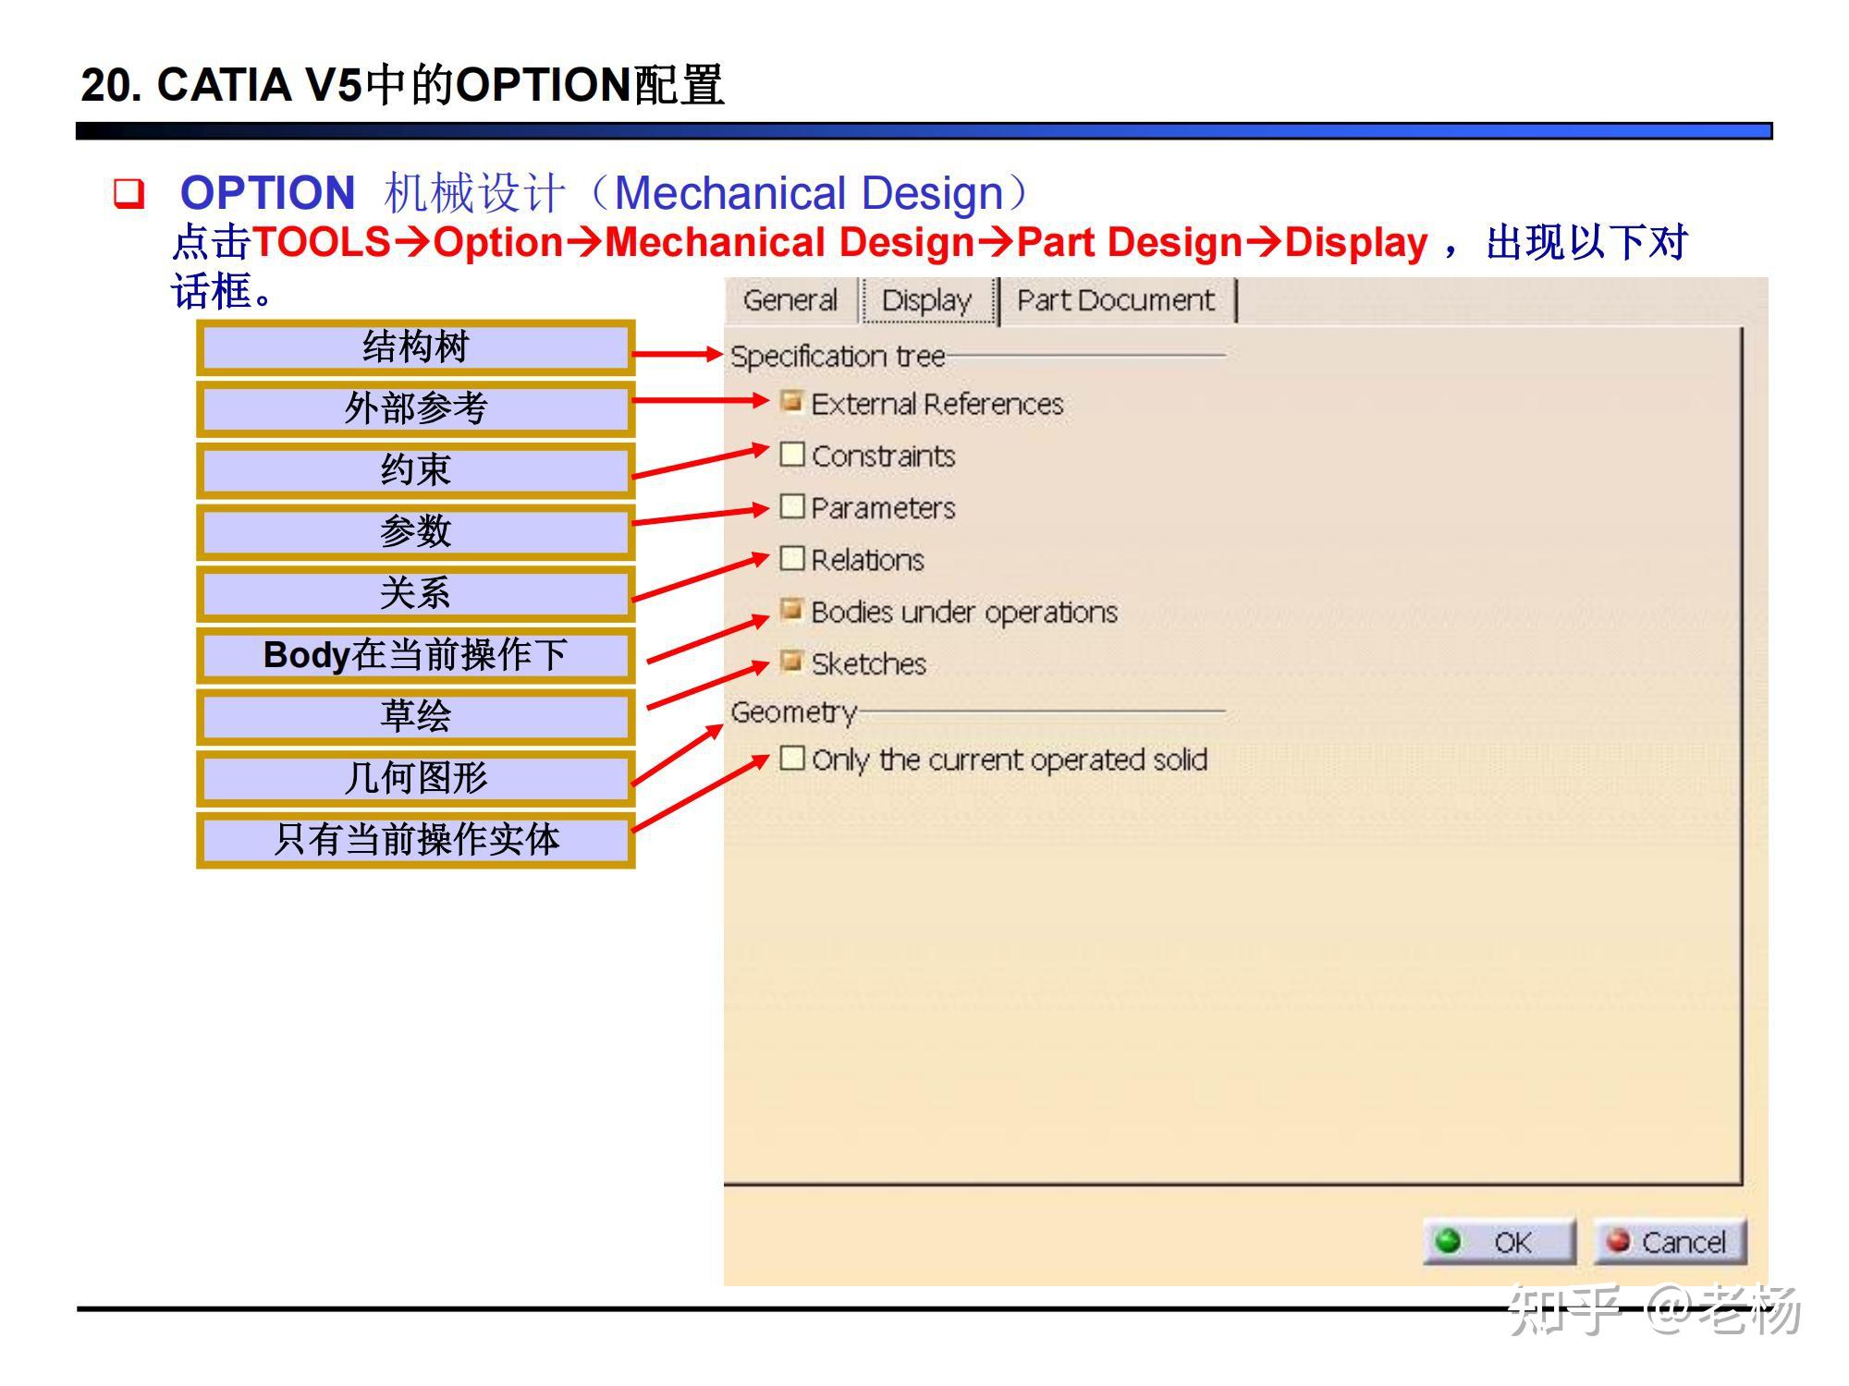The height and width of the screenshot is (1386, 1849).
Task: Click the 约束 label box
Action: (416, 470)
